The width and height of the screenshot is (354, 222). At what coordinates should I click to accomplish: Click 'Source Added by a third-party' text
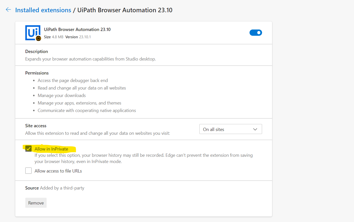(x=55, y=188)
